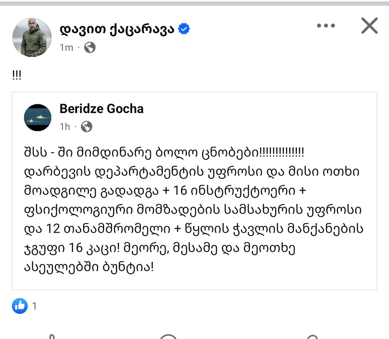
Task: Click the blue verified badge
Action: 184,29
